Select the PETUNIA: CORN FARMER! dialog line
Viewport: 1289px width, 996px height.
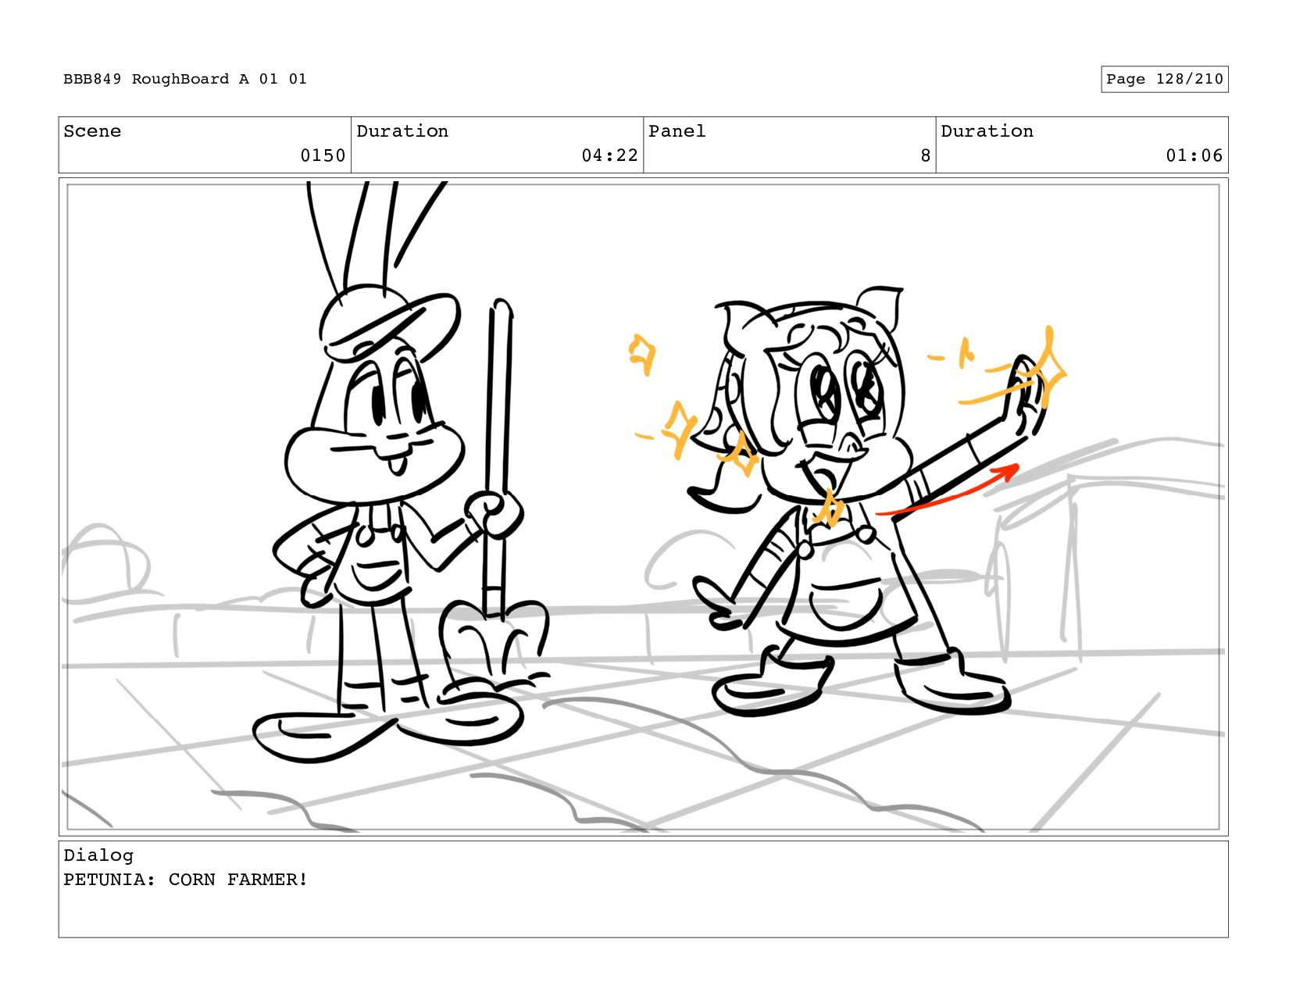(186, 880)
